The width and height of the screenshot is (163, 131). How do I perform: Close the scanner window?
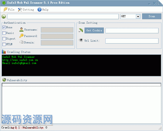(x=154, y=4)
